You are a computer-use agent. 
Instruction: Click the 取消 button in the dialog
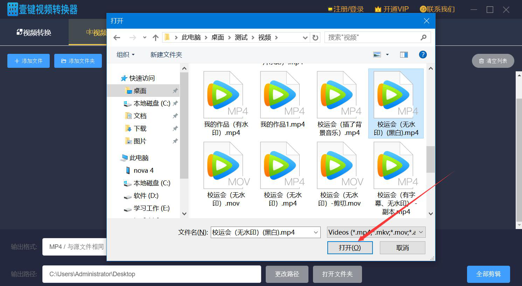coord(403,248)
